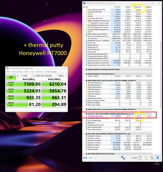Click the expand-all arrows icon in HWiNFO toolbar
This screenshot has height=172, width=163.
(x=85, y=158)
